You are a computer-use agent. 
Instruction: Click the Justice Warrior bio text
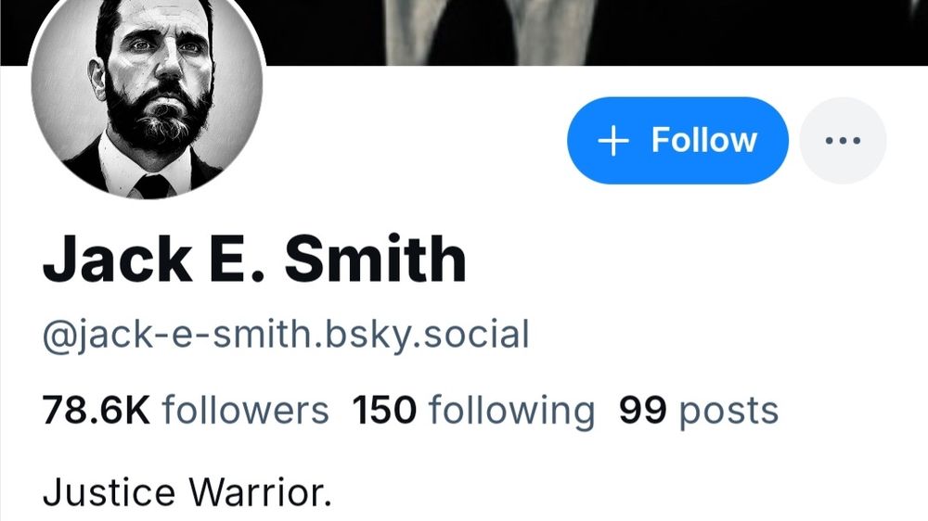(187, 492)
